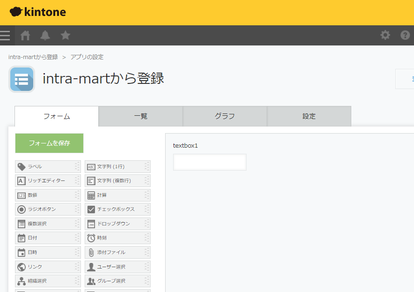
Task: Go to the Home portal icon
Action: (x=25, y=36)
